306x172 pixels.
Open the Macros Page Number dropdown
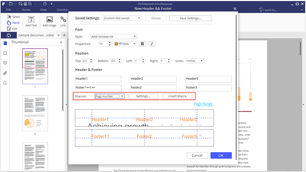click(122, 96)
